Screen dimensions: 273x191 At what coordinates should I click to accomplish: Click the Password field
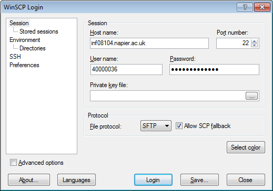214,69
